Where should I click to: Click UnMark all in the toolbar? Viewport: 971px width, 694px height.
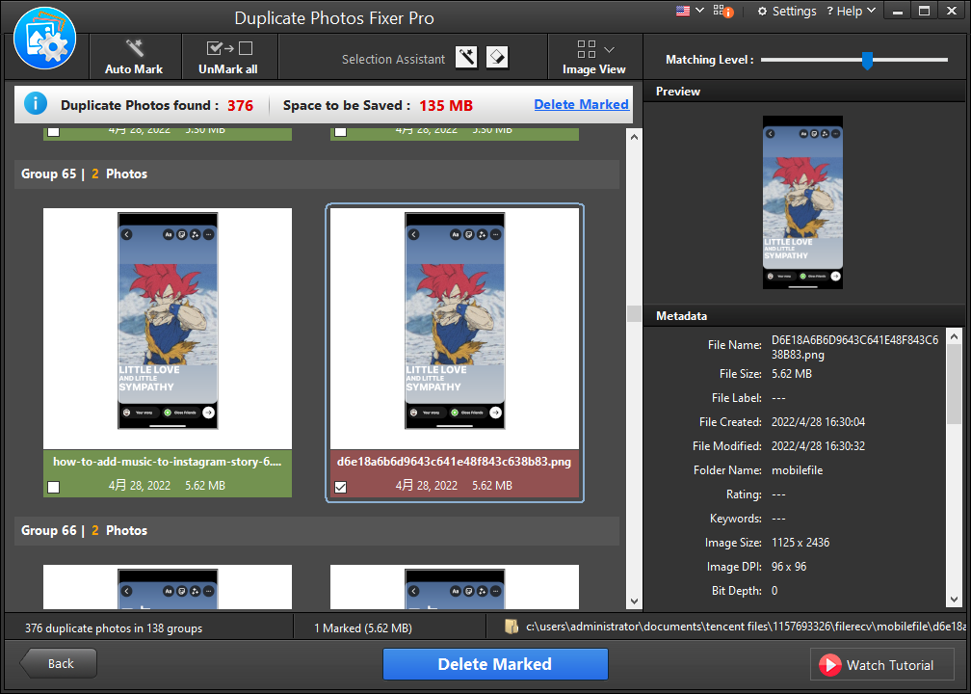click(228, 57)
